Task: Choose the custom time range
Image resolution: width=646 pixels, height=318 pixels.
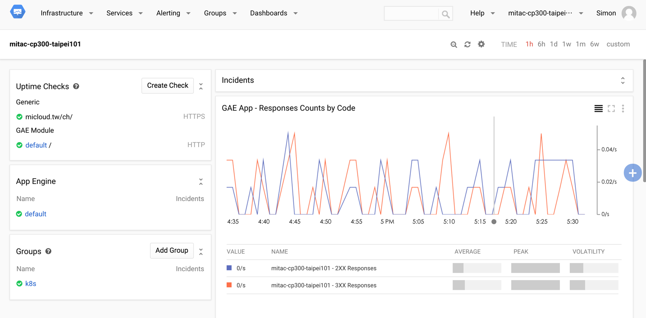Action: click(x=618, y=44)
